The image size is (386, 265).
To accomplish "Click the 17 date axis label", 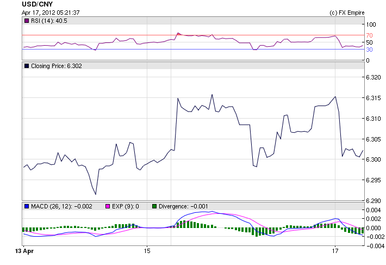I will coord(335,251).
